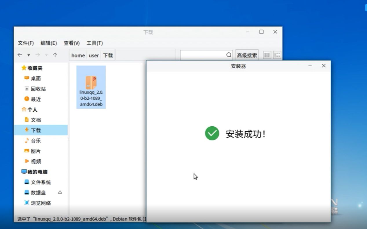Click the magnifier icon in the search box
The width and height of the screenshot is (367, 229).
click(x=229, y=55)
